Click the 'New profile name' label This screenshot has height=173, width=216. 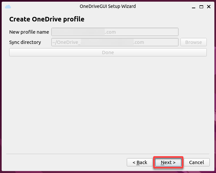(29, 32)
